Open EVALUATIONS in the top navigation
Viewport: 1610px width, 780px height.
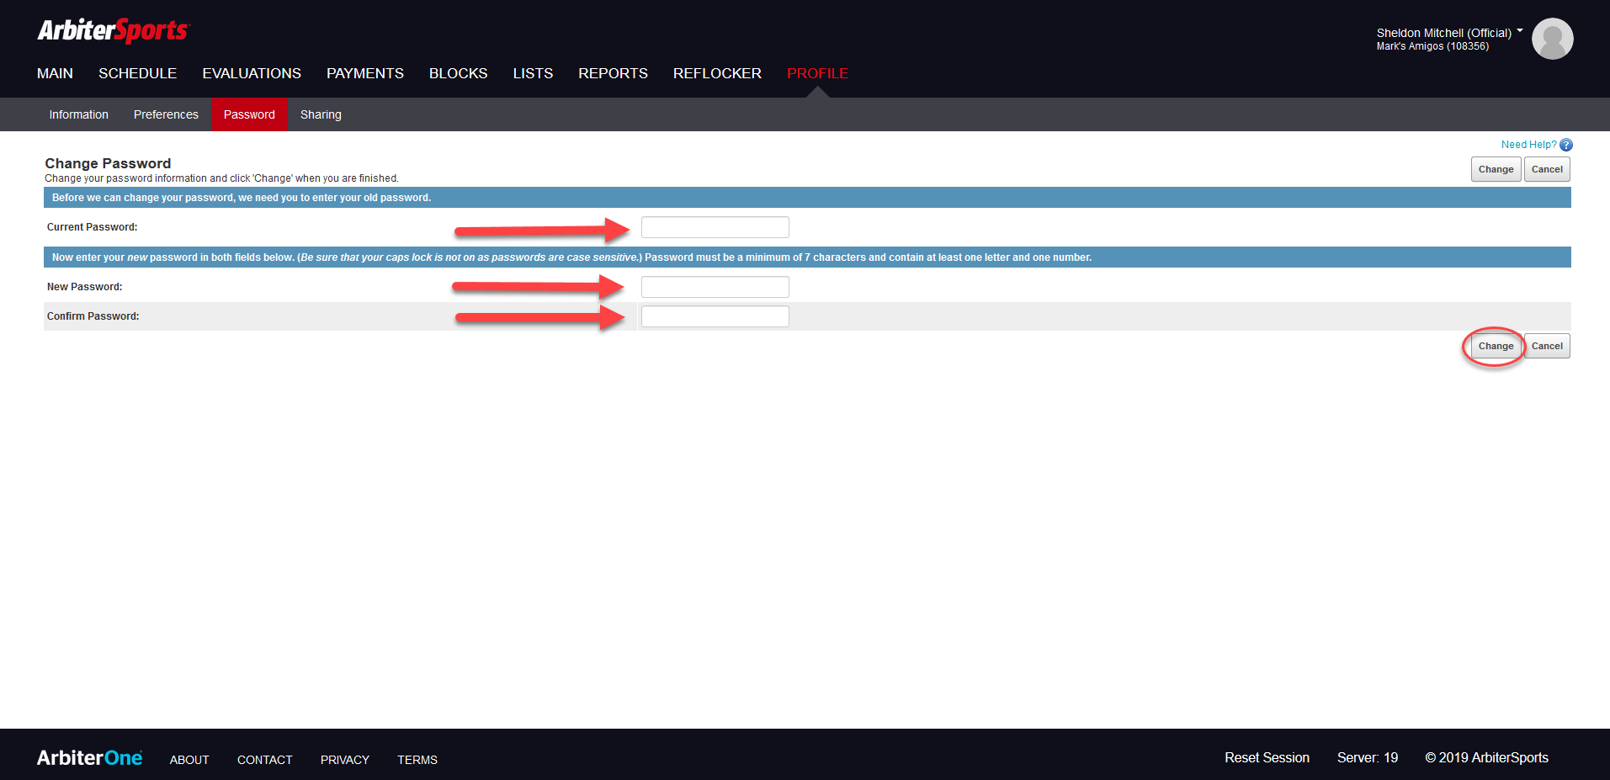(x=252, y=73)
